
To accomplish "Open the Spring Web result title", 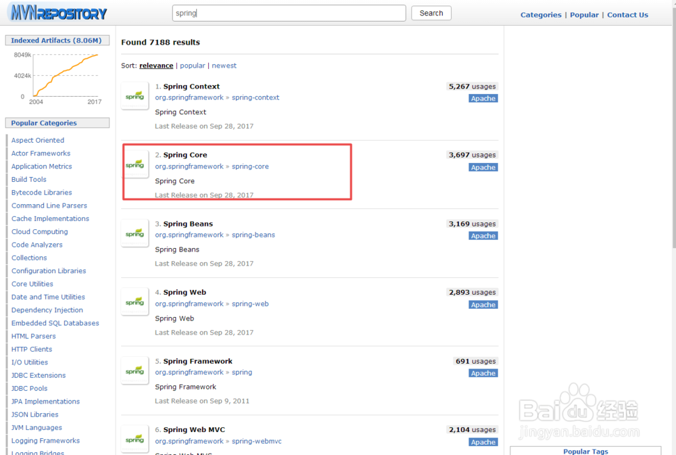I will click(x=185, y=293).
